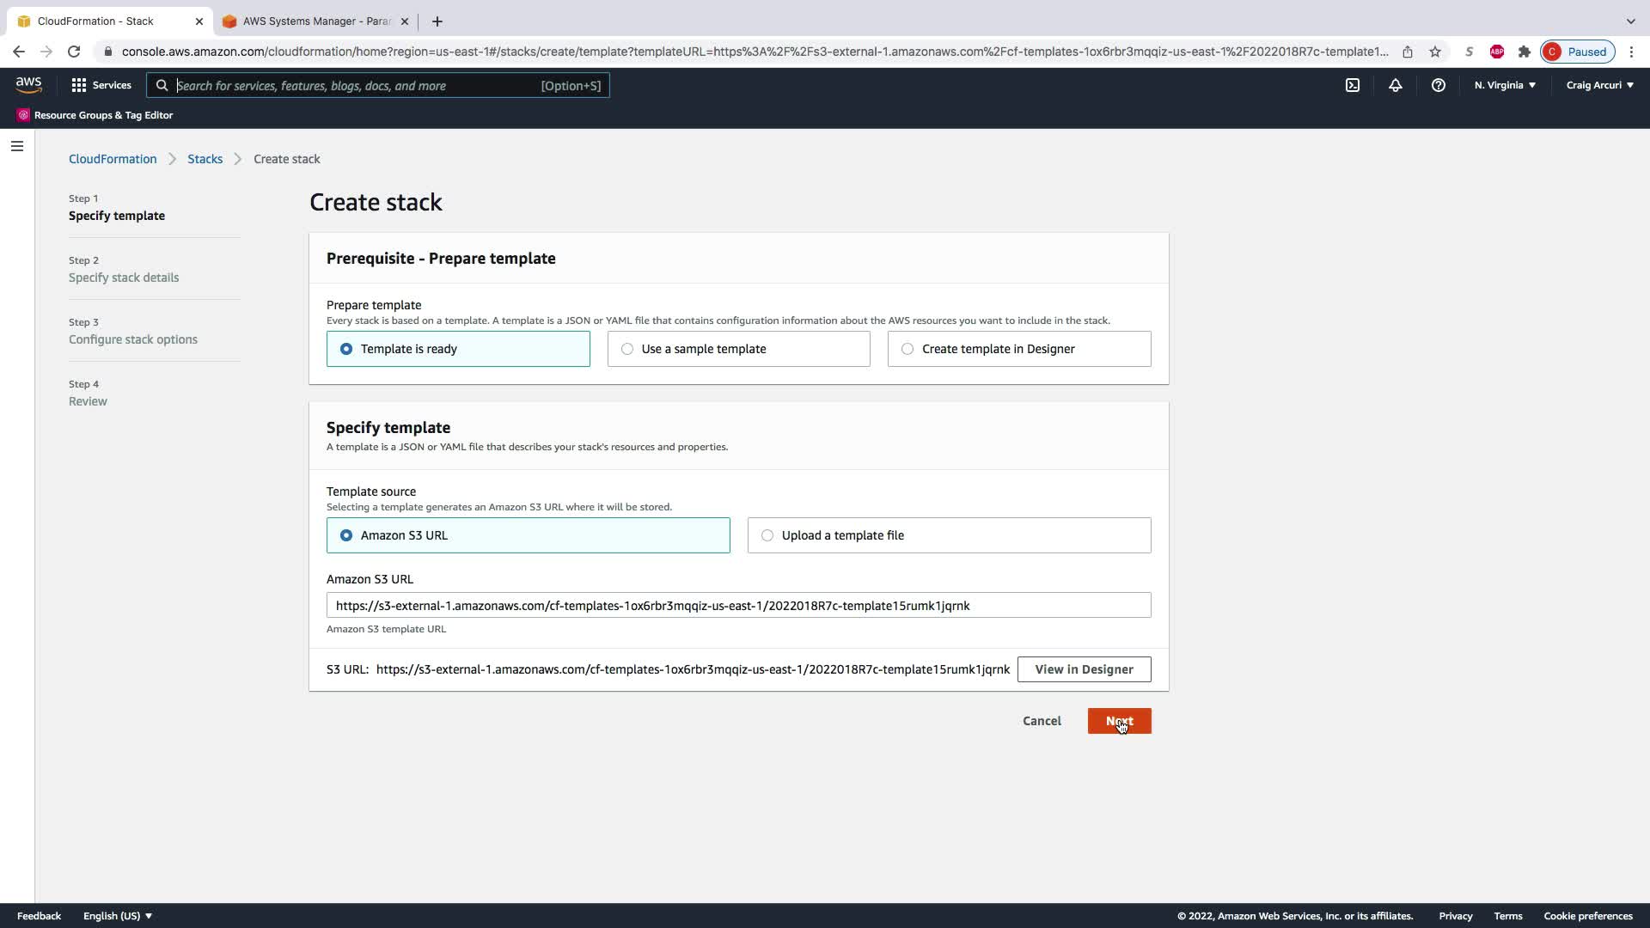Viewport: 1650px width, 928px height.
Task: Go to Stacks breadcrumb link
Action: coord(205,159)
